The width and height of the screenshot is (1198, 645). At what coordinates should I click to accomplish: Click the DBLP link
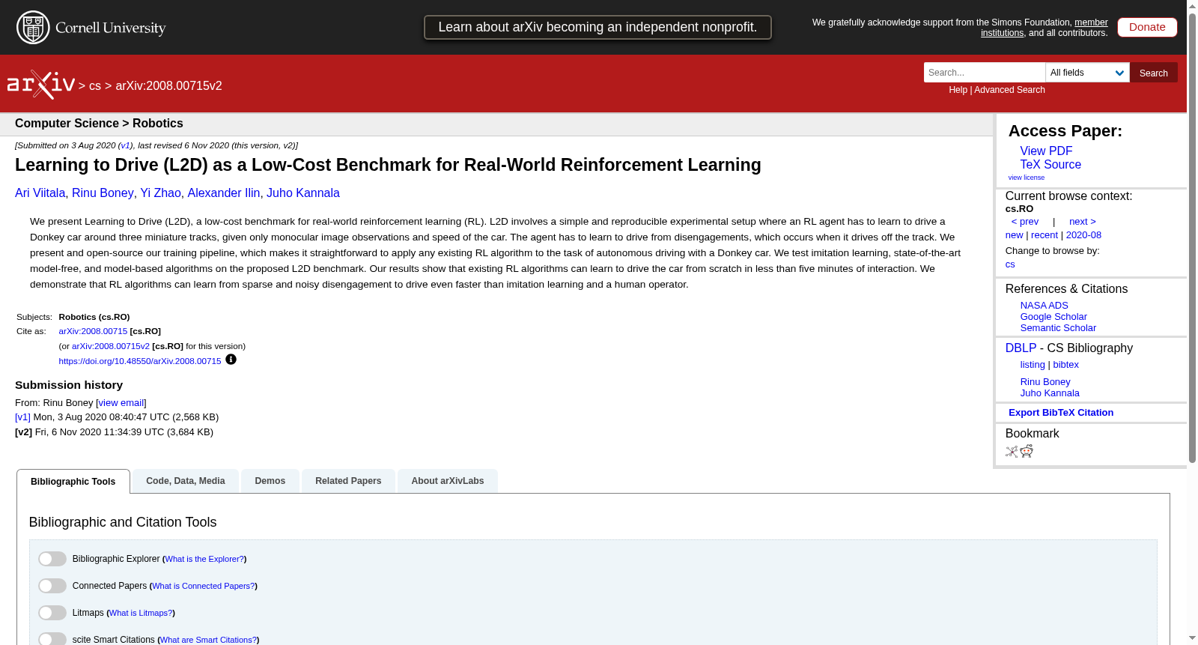click(1021, 348)
